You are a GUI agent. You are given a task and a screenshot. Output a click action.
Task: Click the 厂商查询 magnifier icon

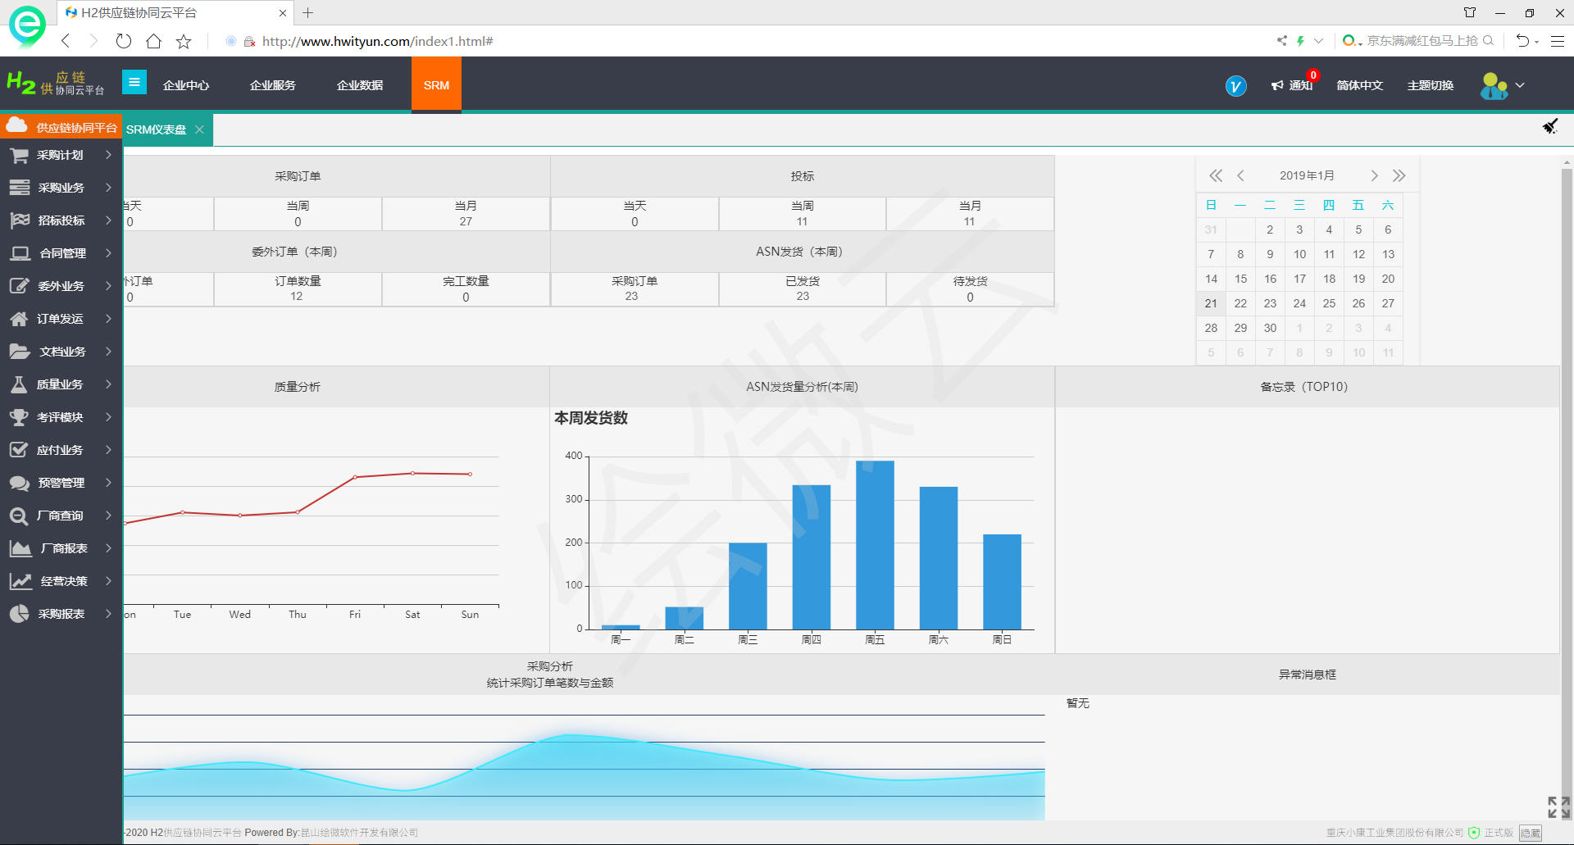[19, 516]
